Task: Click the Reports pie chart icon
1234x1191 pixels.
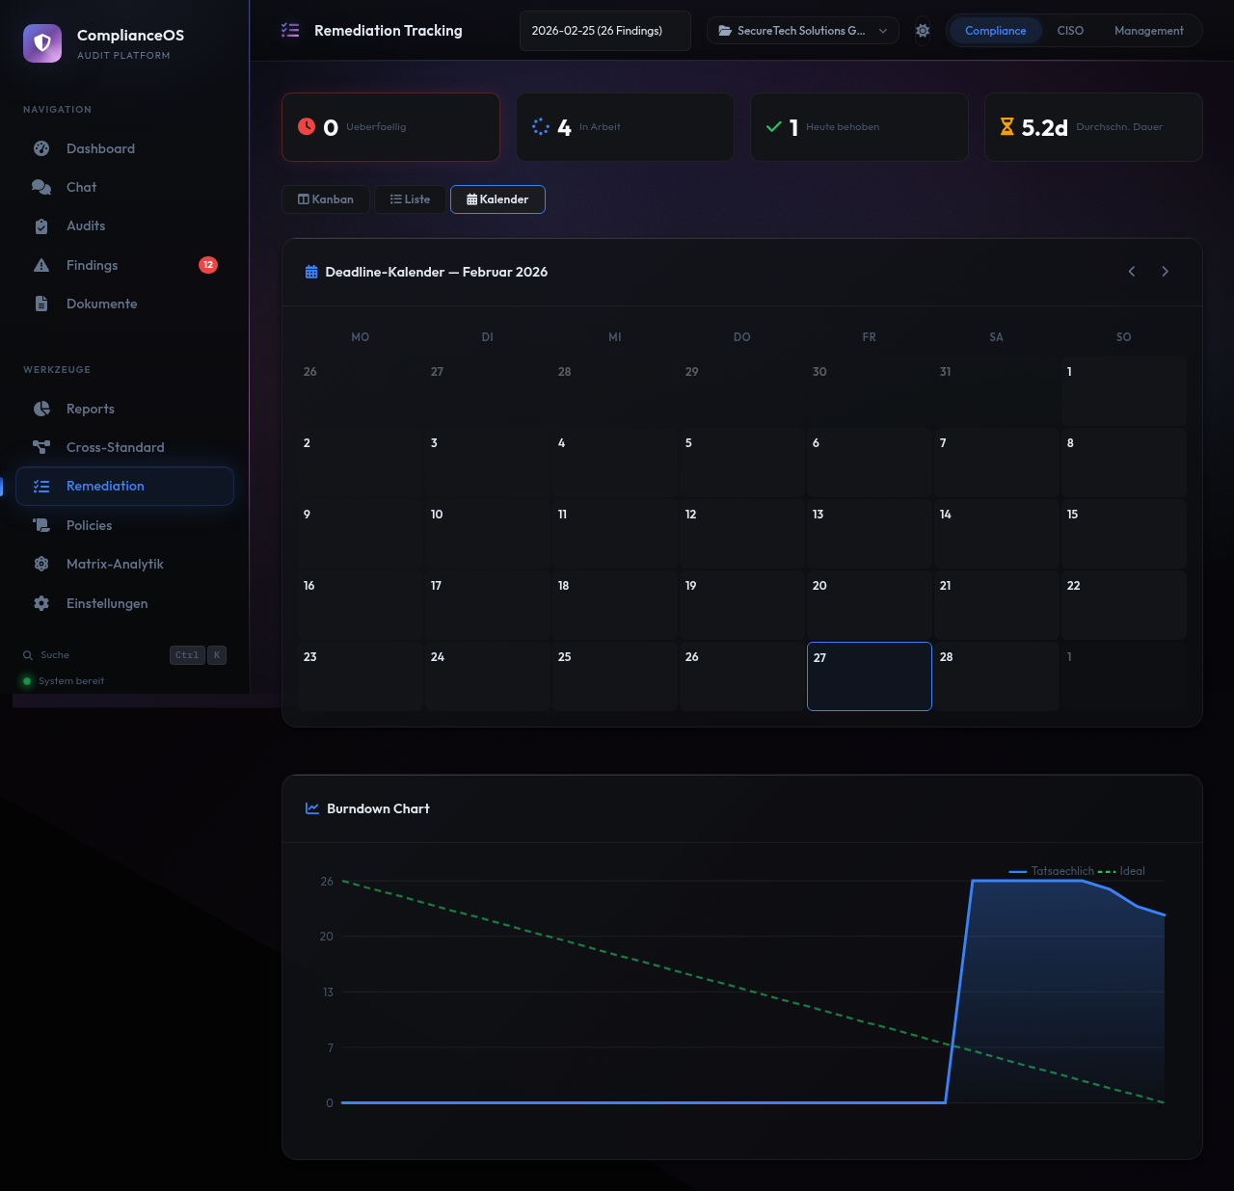Action: click(41, 409)
